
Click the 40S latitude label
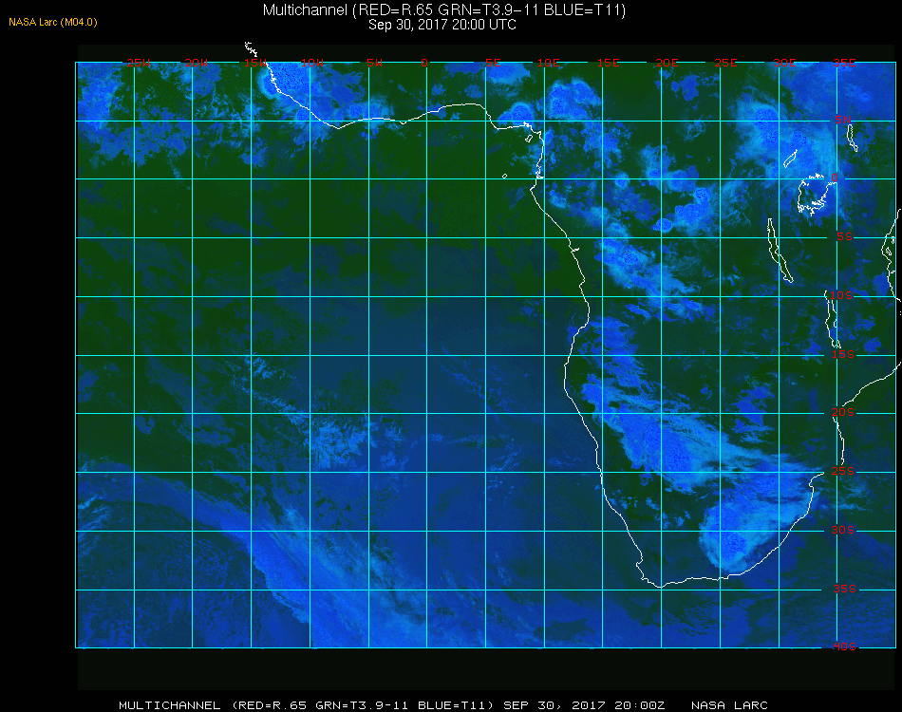pos(844,646)
